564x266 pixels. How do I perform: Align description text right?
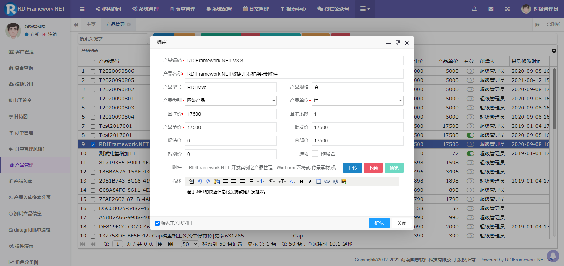pyautogui.click(x=242, y=182)
